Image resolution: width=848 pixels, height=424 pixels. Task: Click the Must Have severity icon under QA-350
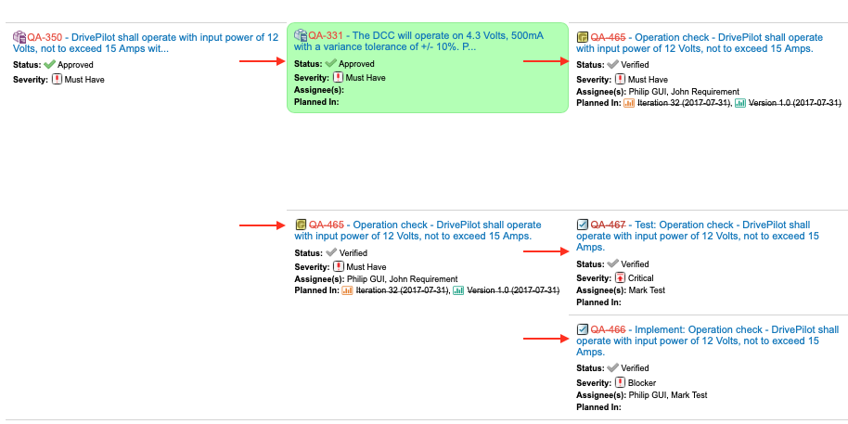pyautogui.click(x=56, y=80)
